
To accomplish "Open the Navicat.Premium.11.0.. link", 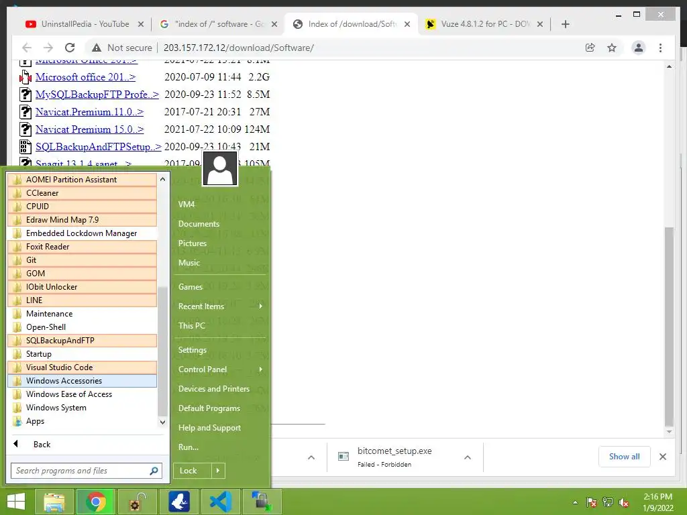I will click(x=89, y=112).
